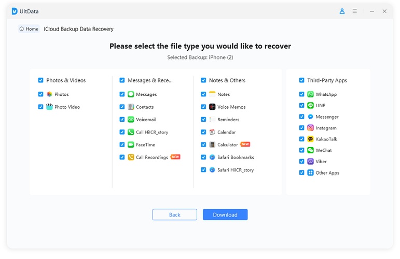
Task: Toggle the Notes checkbox
Action: 203,94
